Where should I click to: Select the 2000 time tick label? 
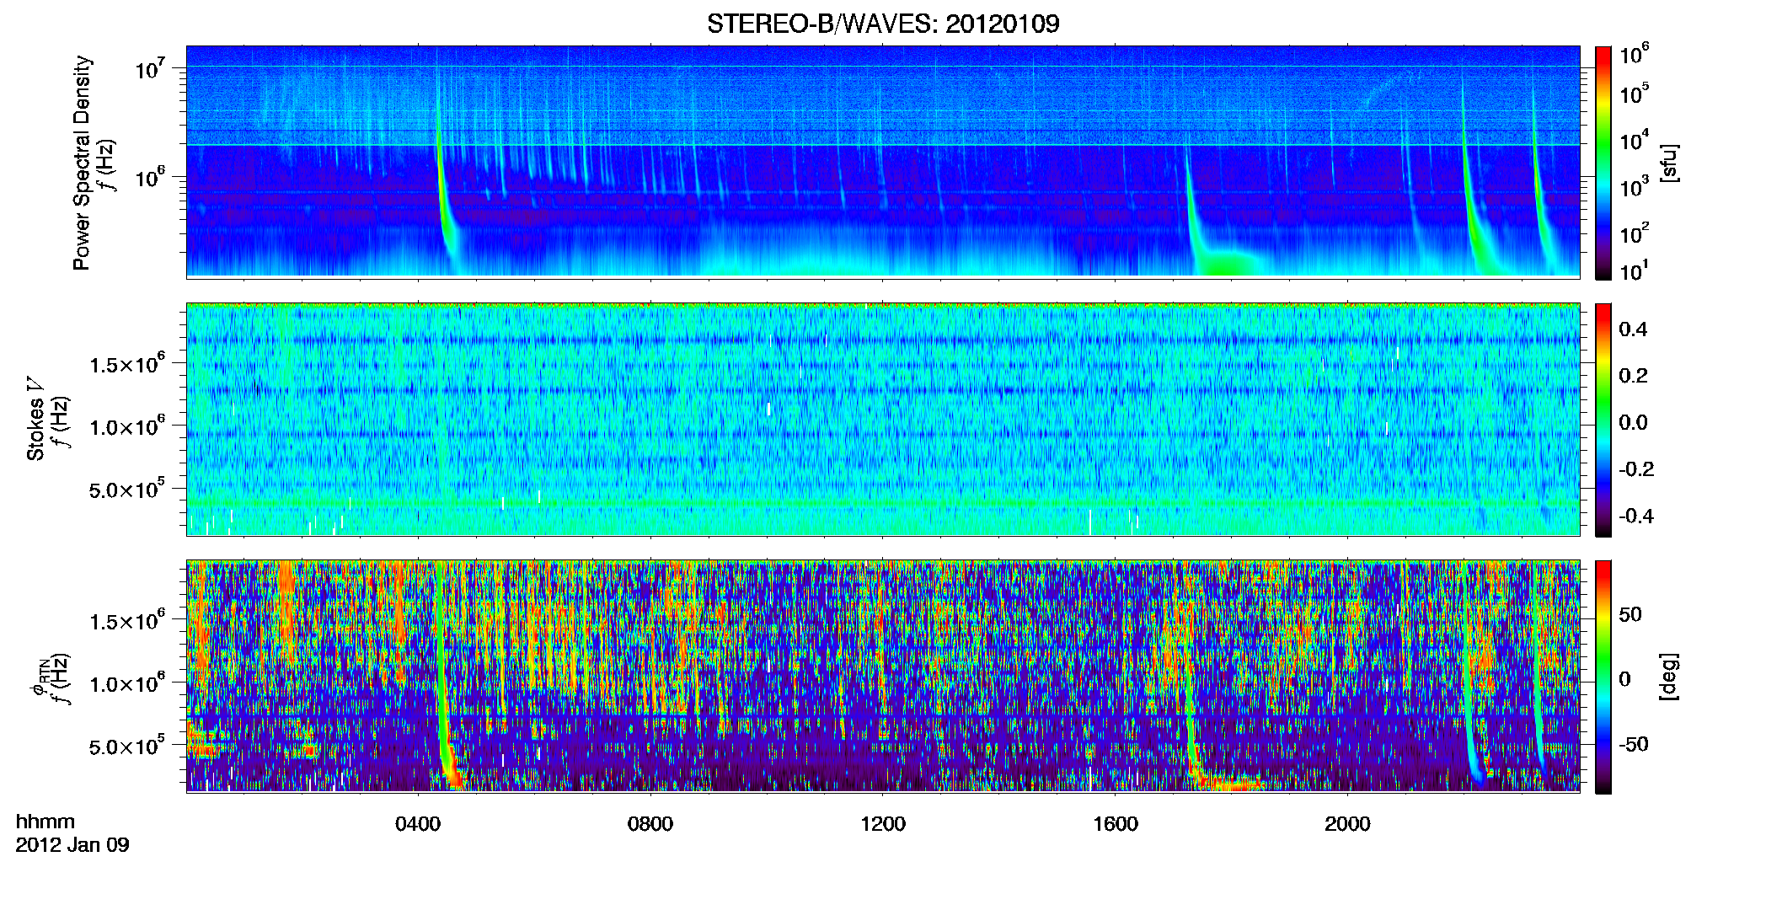[x=1347, y=824]
